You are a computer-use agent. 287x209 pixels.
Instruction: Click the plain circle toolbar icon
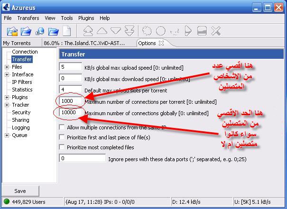click(x=161, y=31)
